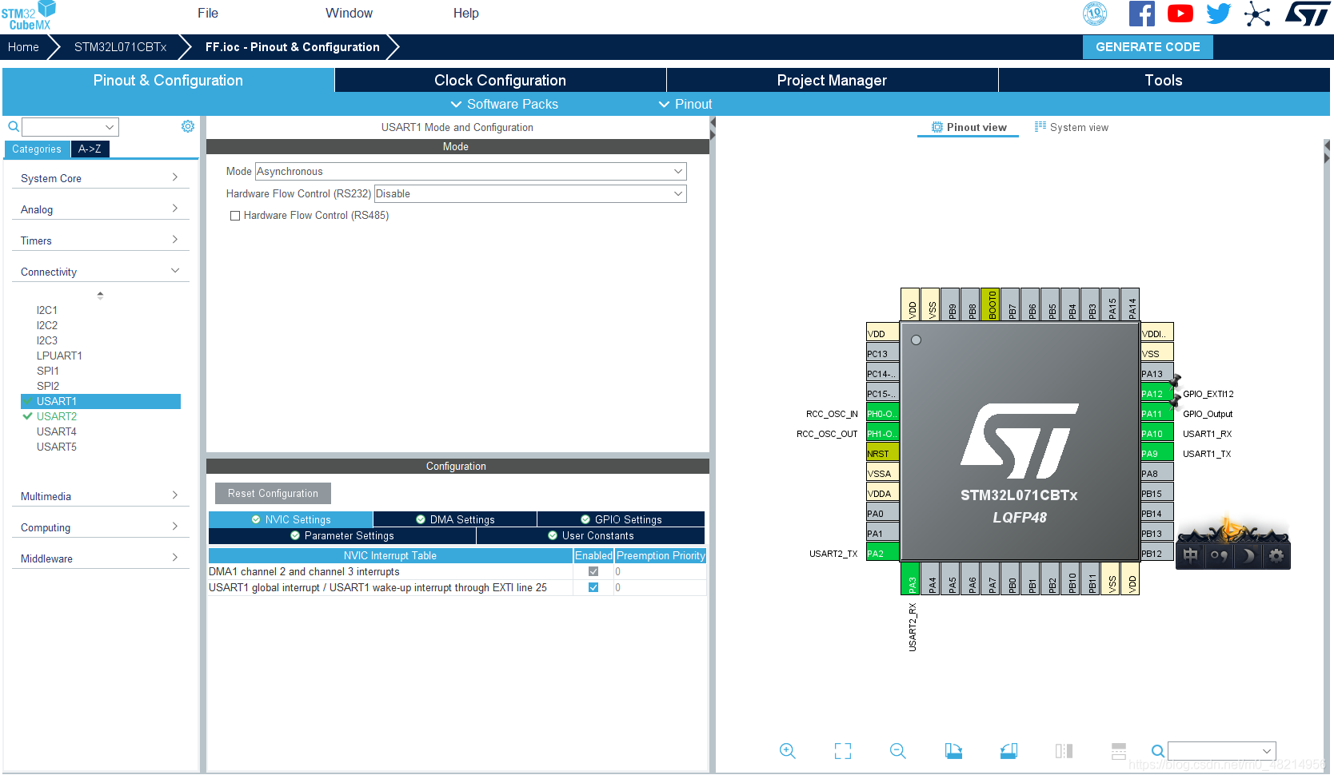Screen dimensions: 1334x779
Task: Open the Facebook icon link
Action: [1141, 14]
